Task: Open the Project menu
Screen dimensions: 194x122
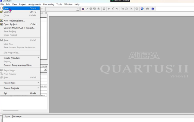Action: point(23,4)
